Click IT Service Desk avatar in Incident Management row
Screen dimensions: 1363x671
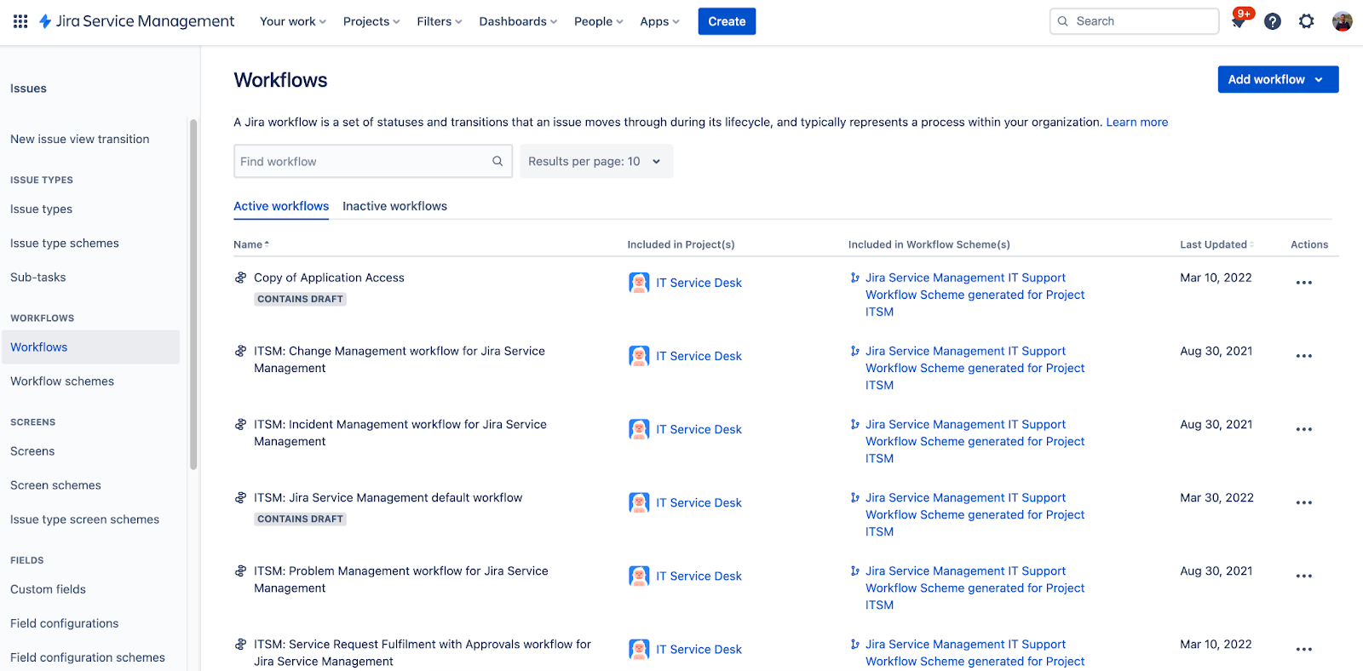[639, 429]
